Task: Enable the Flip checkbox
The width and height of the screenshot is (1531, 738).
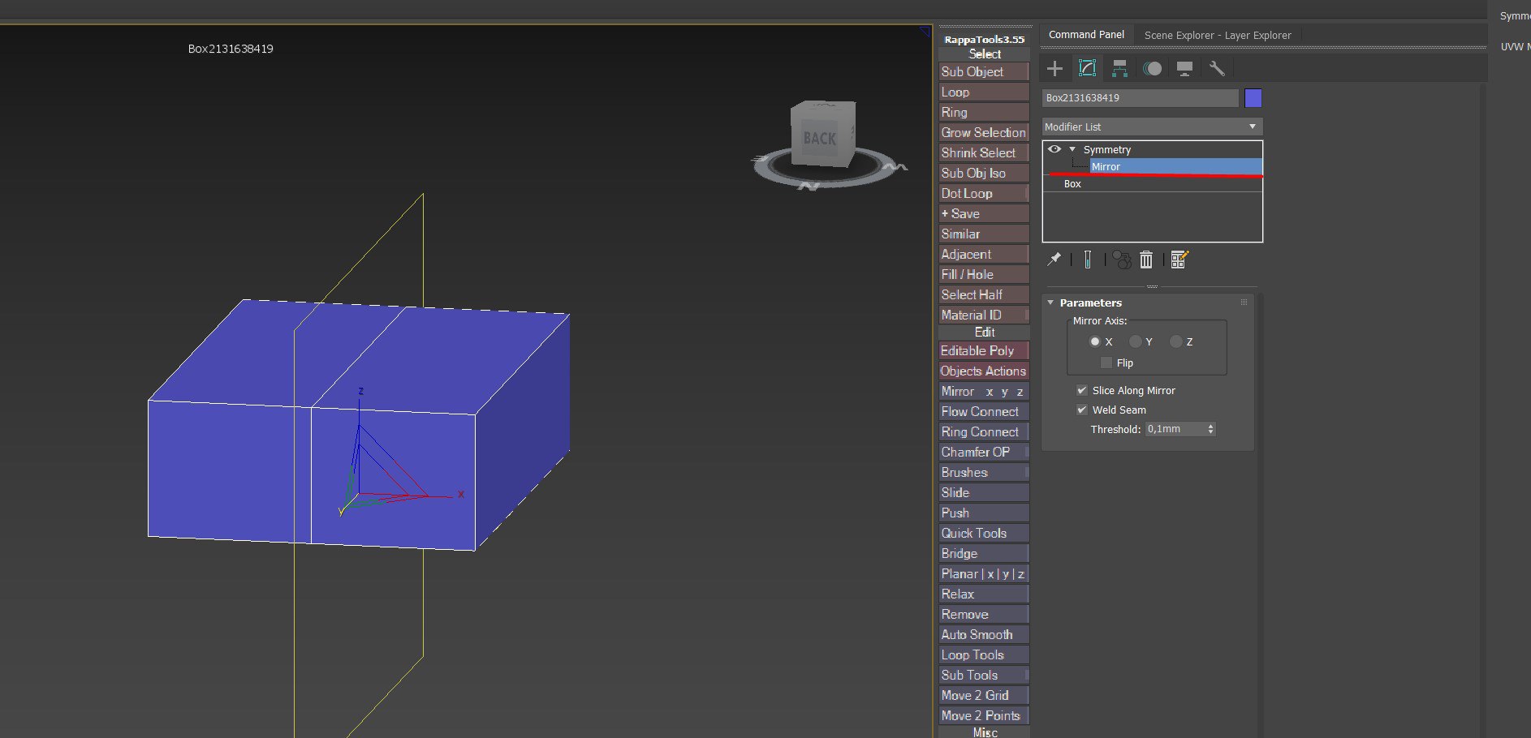Action: (x=1106, y=363)
